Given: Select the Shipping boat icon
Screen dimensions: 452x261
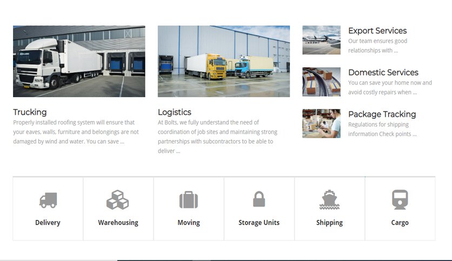Looking at the screenshot, I should pos(329,200).
